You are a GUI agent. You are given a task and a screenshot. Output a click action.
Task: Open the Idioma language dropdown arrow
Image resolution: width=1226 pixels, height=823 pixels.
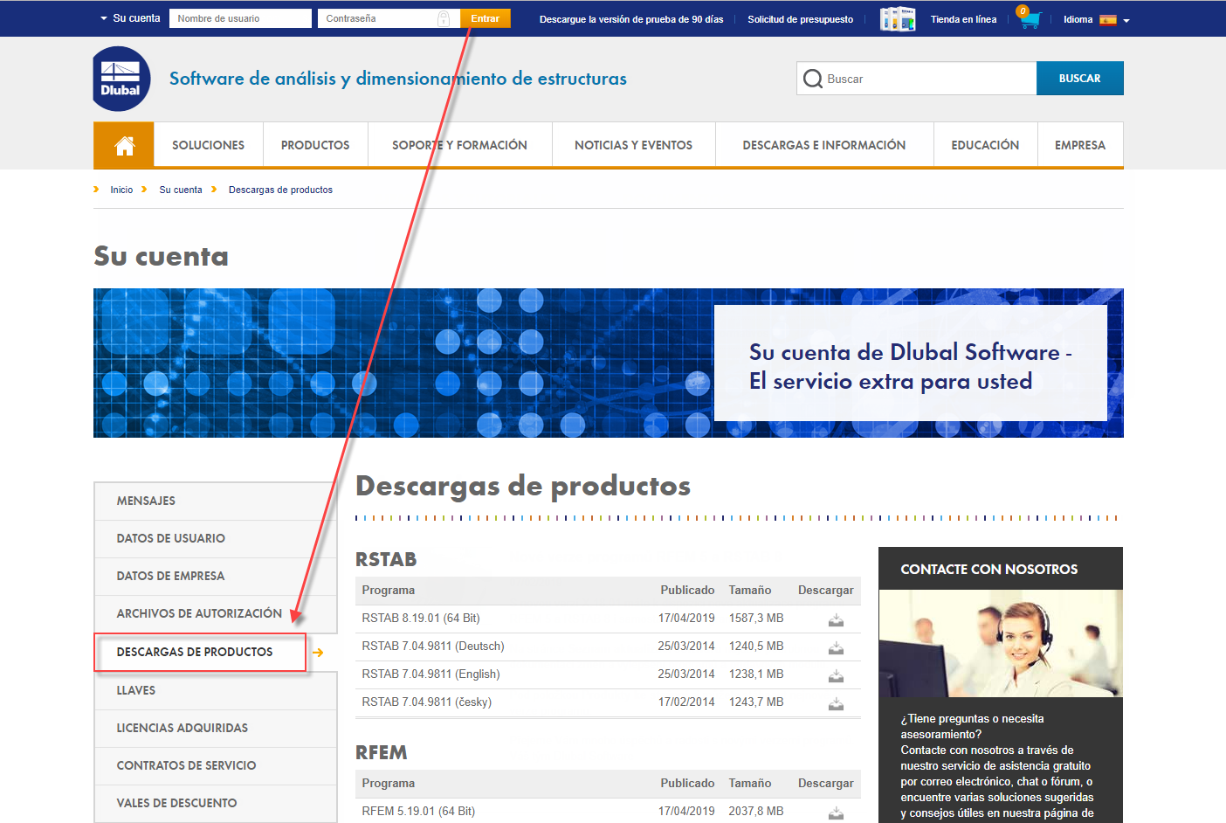tap(1126, 20)
